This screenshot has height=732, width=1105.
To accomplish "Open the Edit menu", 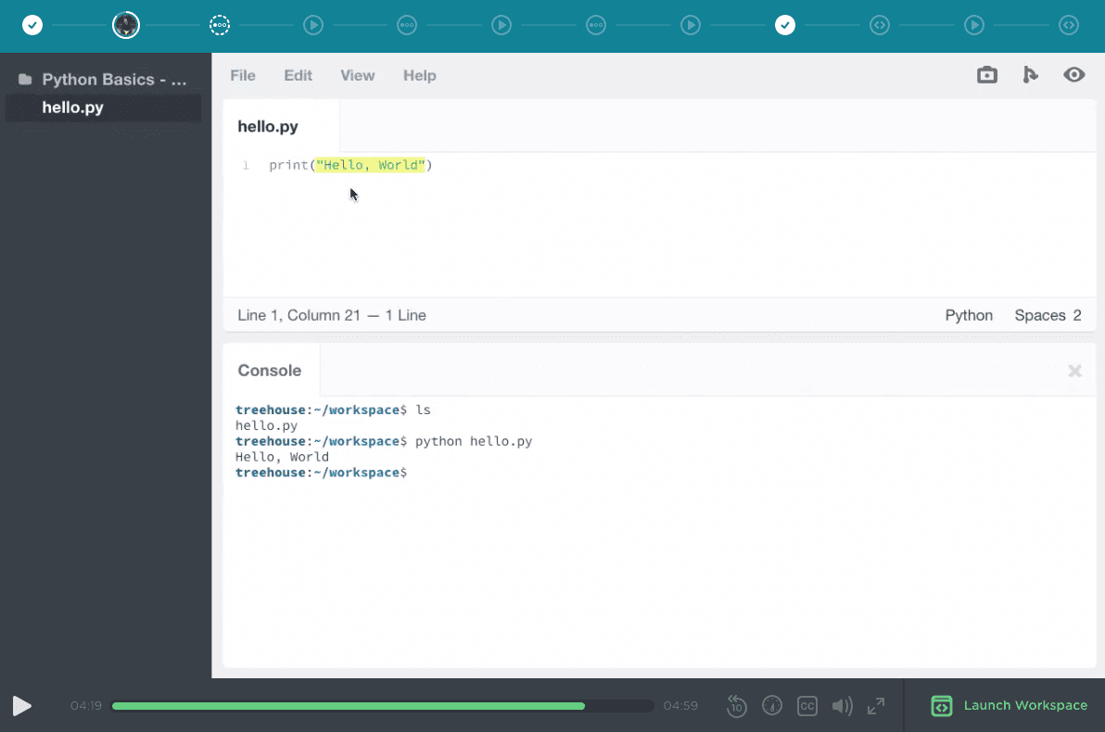I will (298, 76).
